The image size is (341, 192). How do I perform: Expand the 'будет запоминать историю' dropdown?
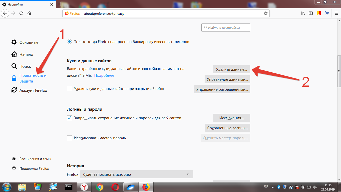click(137, 174)
